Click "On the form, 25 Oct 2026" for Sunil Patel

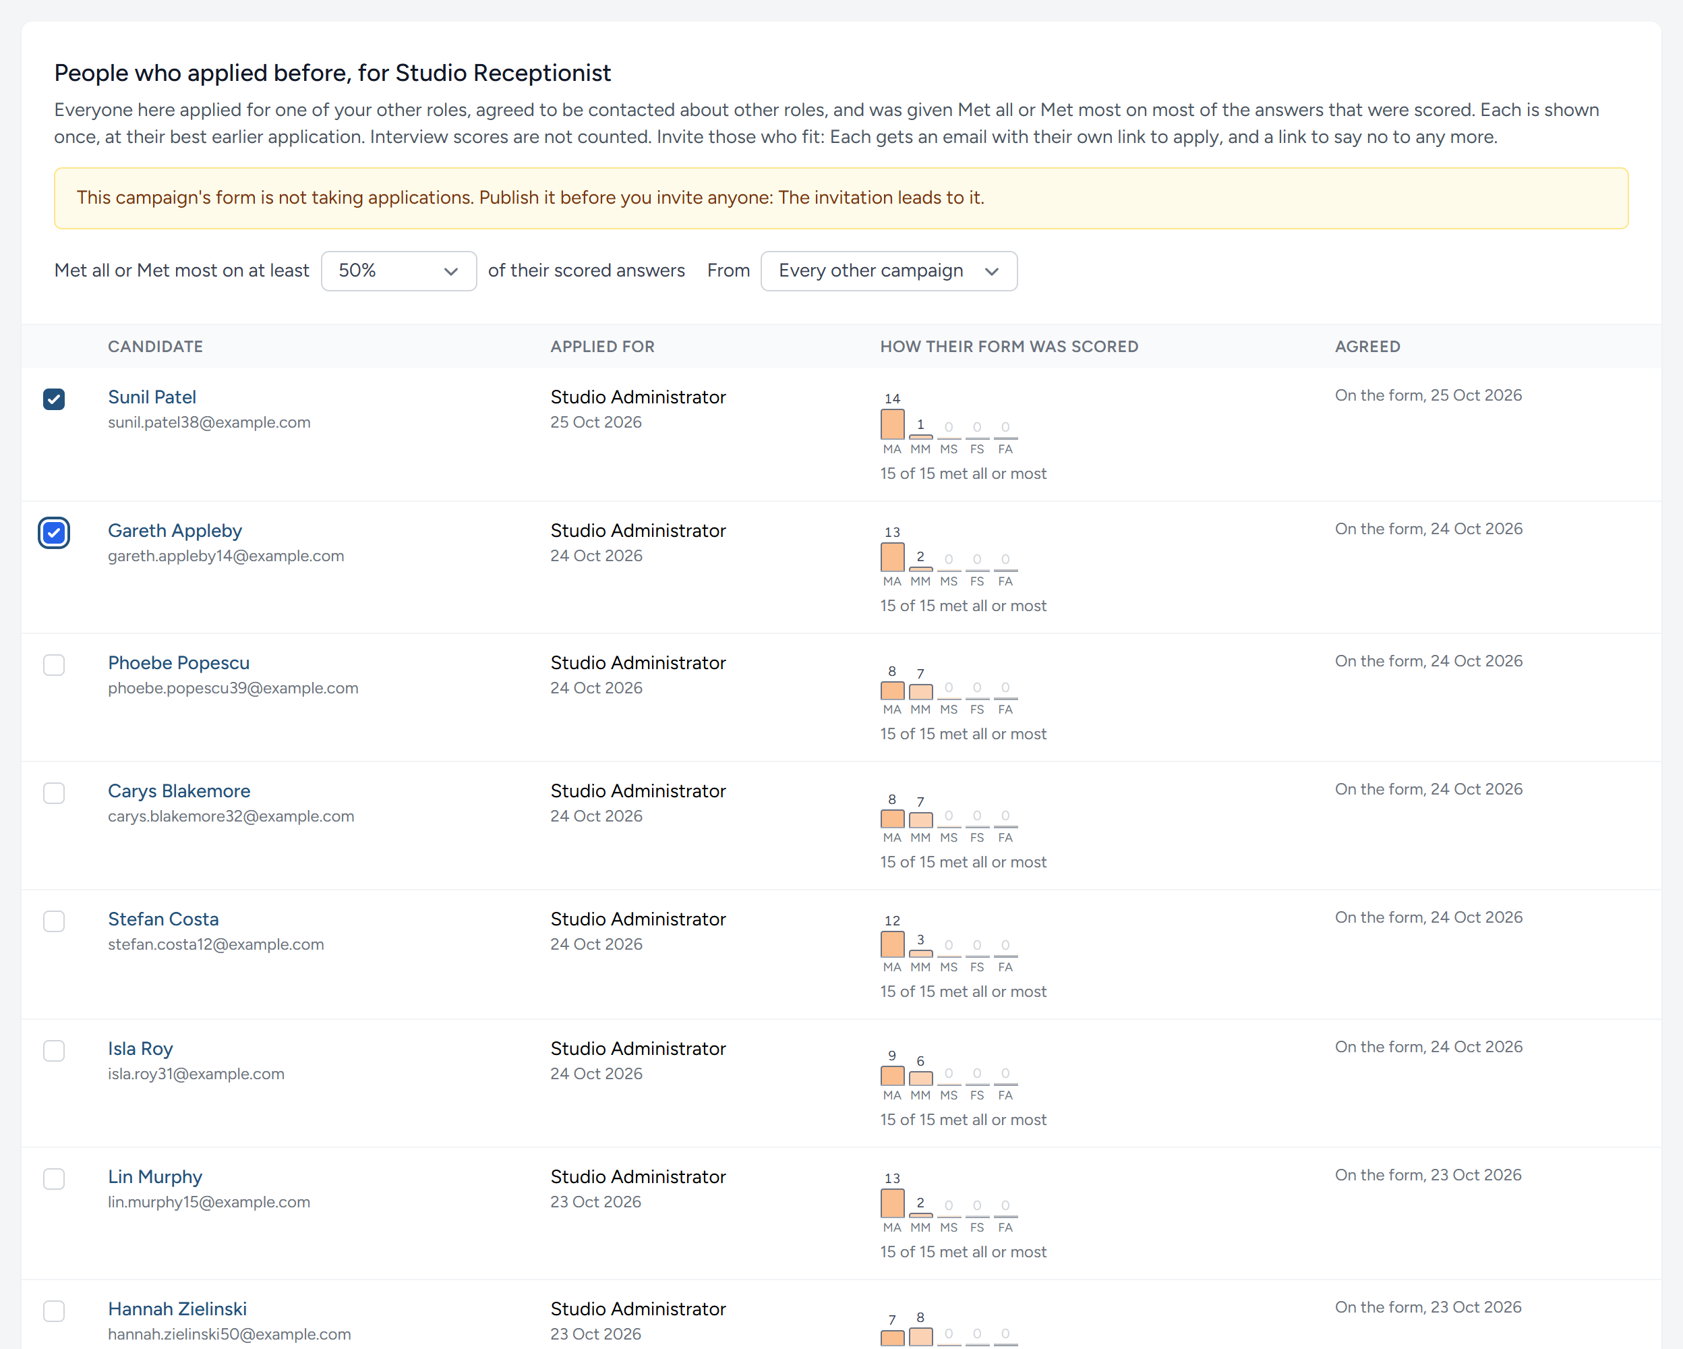(x=1429, y=395)
